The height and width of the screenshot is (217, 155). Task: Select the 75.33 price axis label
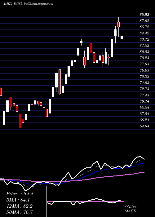[144, 77]
